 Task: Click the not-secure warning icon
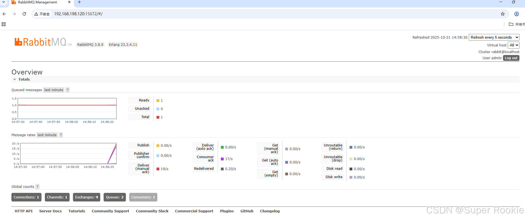coord(36,14)
